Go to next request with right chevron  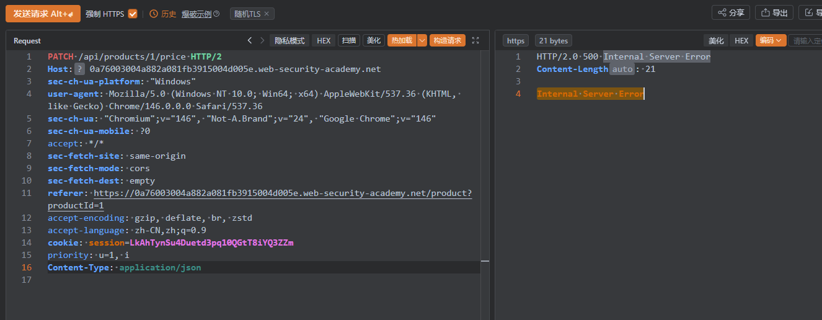[262, 40]
